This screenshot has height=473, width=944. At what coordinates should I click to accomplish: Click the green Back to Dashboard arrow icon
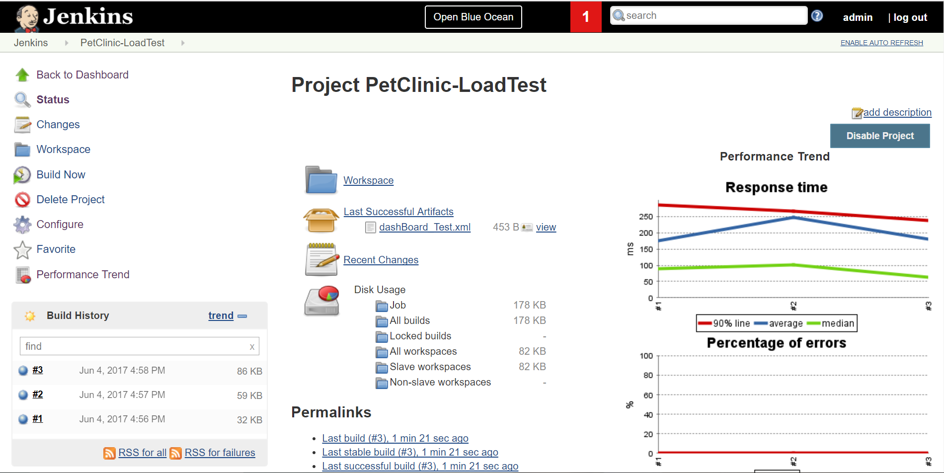tap(22, 75)
